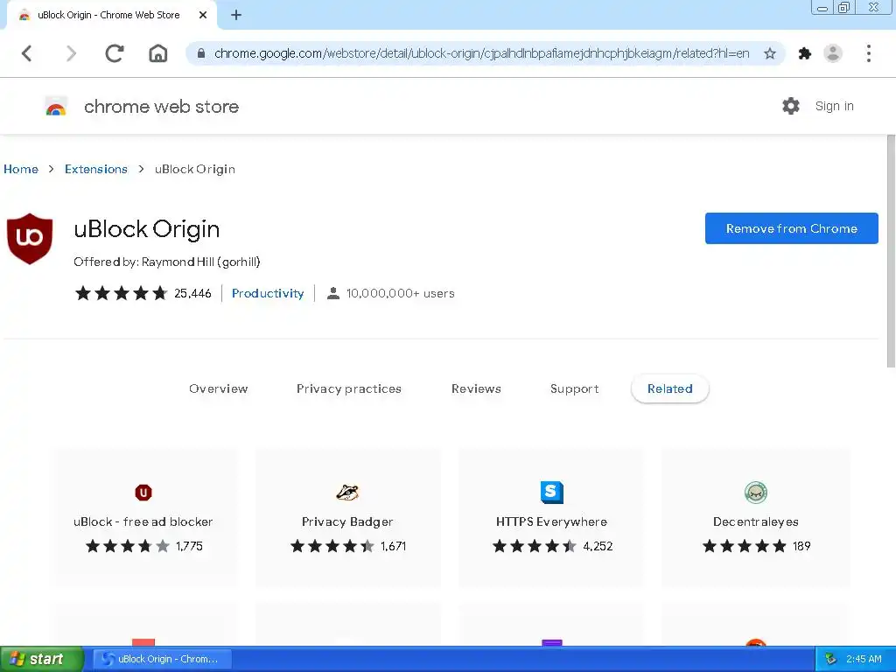The width and height of the screenshot is (896, 672).
Task: Click the users person icon
Action: coord(333,293)
